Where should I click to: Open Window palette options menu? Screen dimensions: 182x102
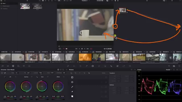135,70
